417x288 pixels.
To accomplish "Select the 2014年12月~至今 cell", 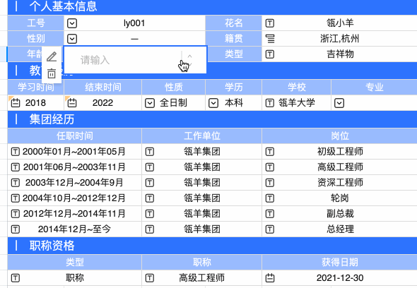I will click(75, 229).
